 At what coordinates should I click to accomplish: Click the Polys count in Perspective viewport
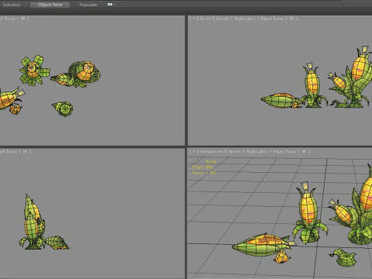pyautogui.click(x=202, y=167)
